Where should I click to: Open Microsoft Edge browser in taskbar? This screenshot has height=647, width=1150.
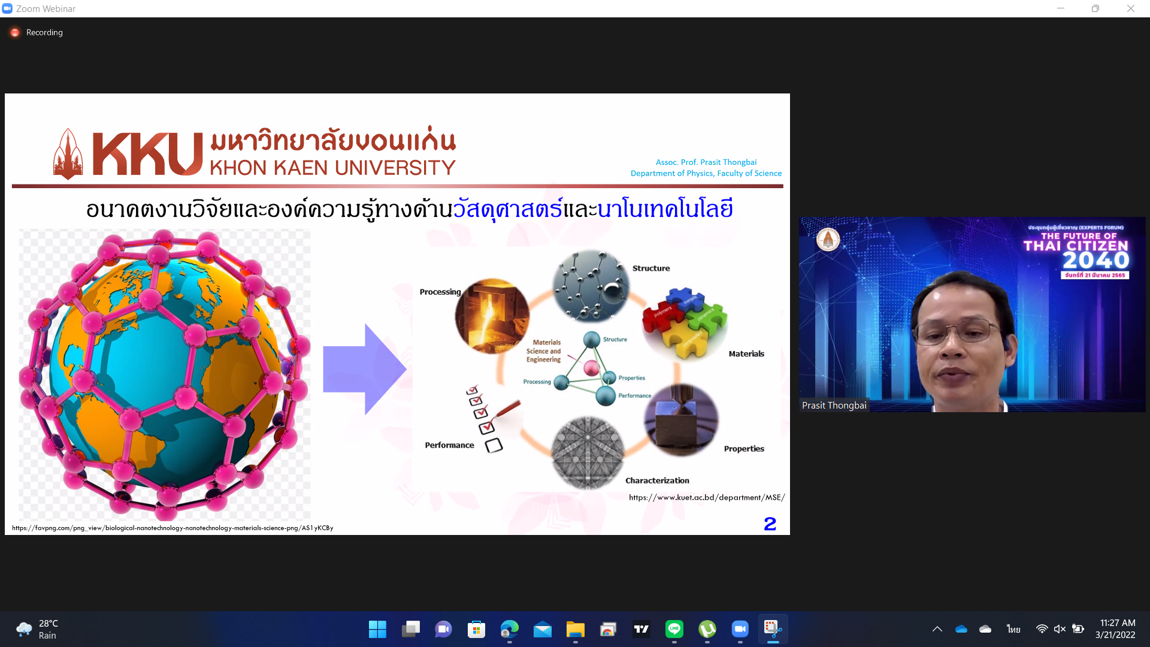click(x=510, y=629)
